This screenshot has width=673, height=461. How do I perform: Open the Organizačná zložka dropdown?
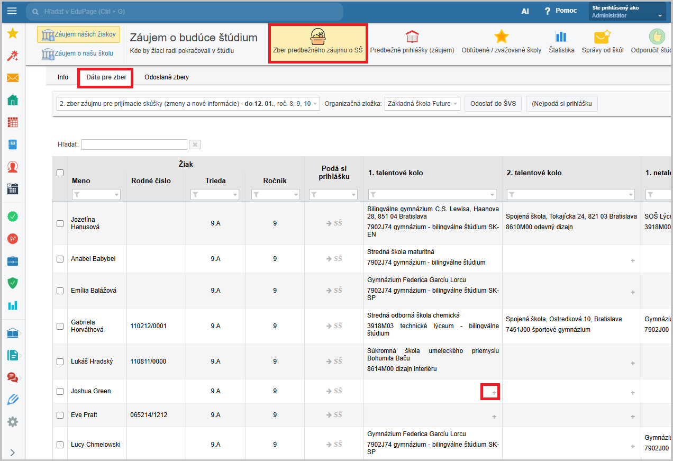tap(422, 104)
